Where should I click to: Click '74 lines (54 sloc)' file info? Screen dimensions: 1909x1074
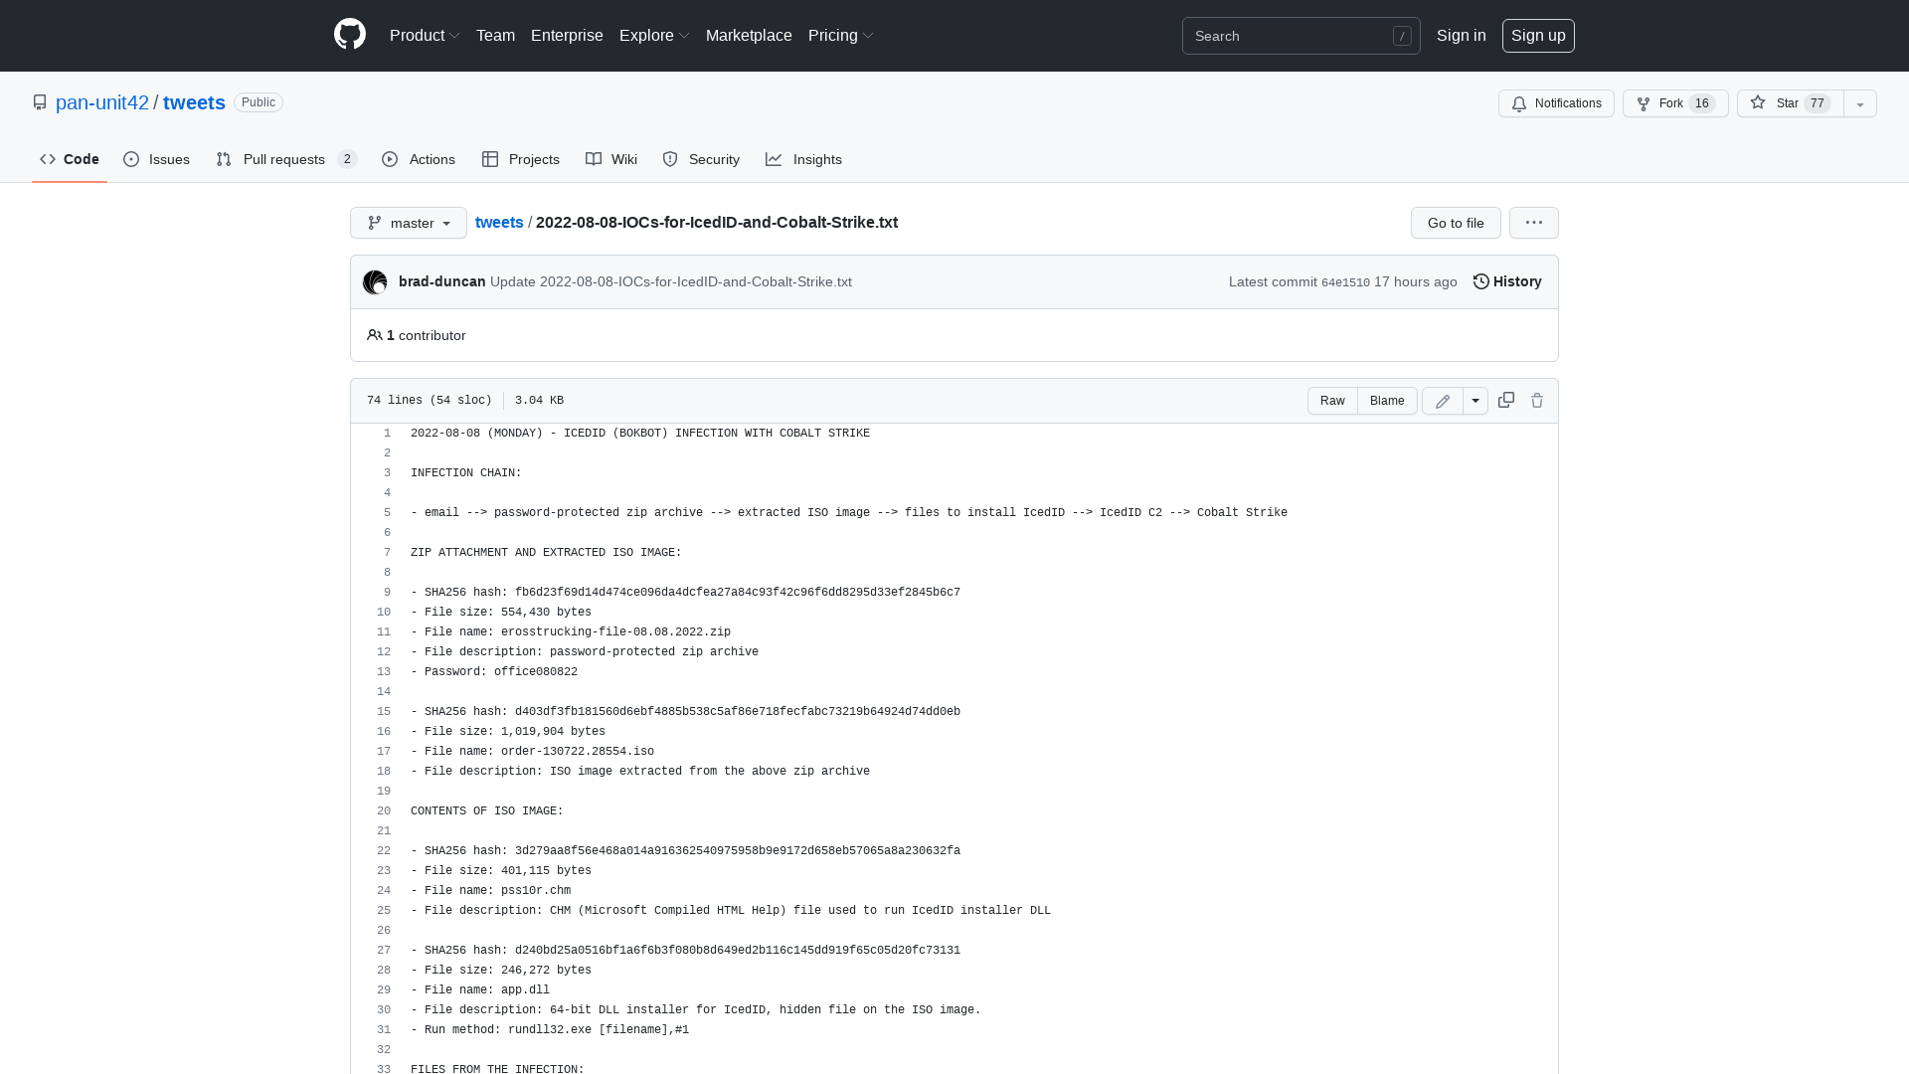[430, 401]
